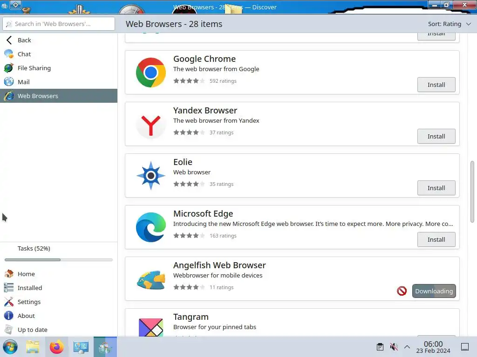Click the Home icon in sidebar

tap(9, 274)
